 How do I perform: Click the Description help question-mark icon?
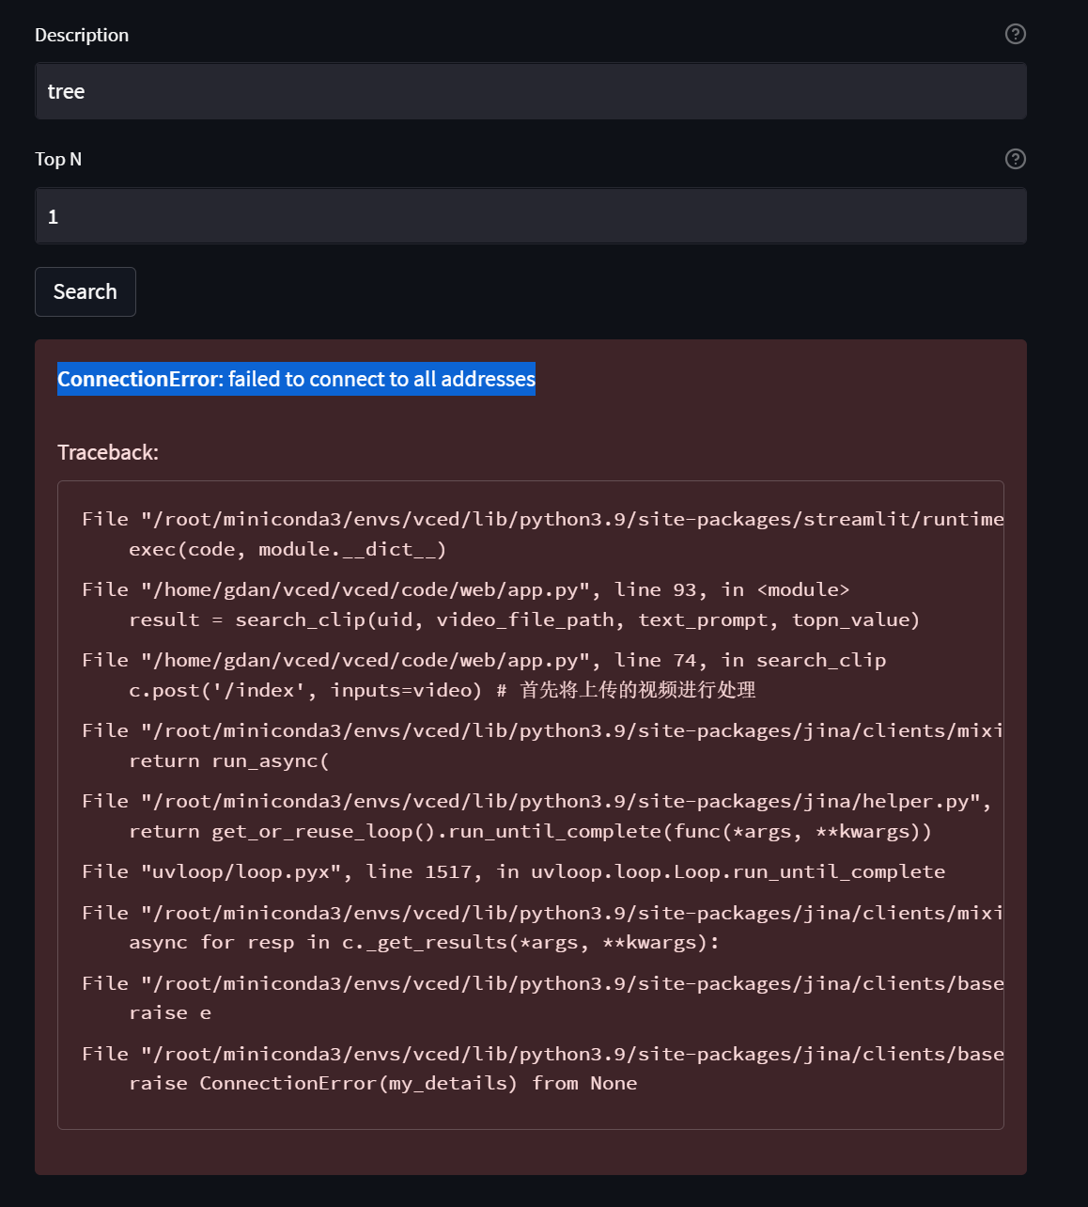(x=1015, y=34)
